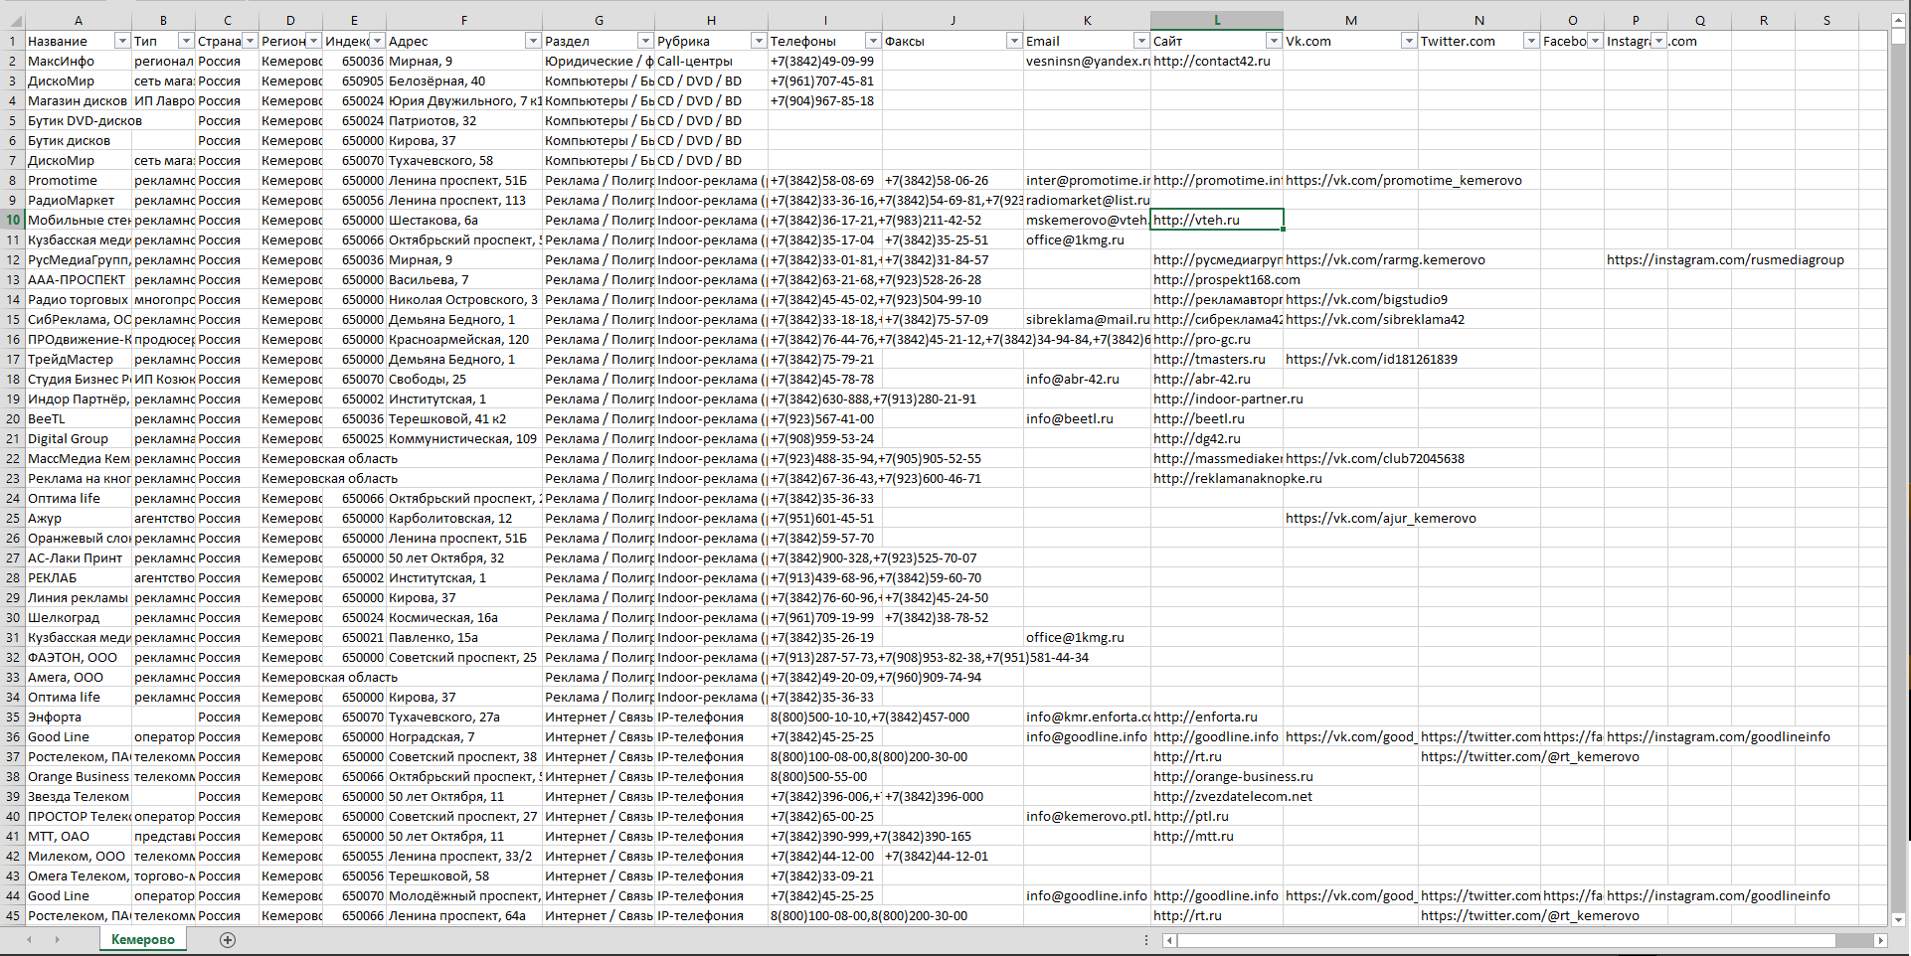Viewport: 1911px width, 956px height.
Task: Open filter dropdown for Раздел column
Action: (645, 41)
